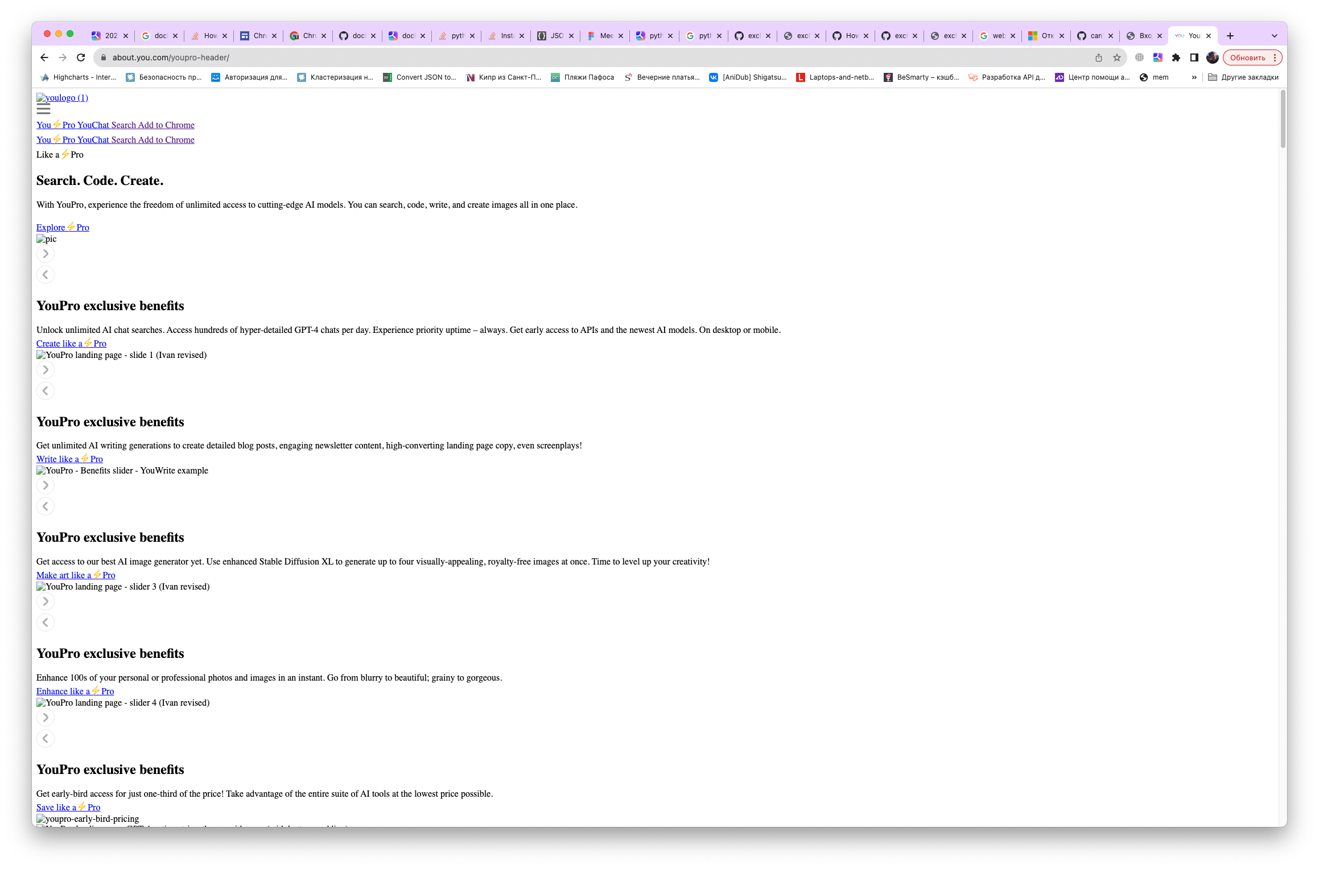Share this page using the share icon
Screen dimensions: 1319x869
tap(1099, 57)
